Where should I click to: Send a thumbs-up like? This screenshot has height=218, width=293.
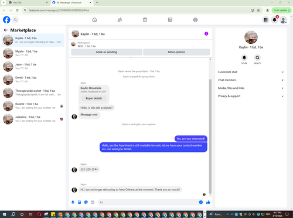208,202
